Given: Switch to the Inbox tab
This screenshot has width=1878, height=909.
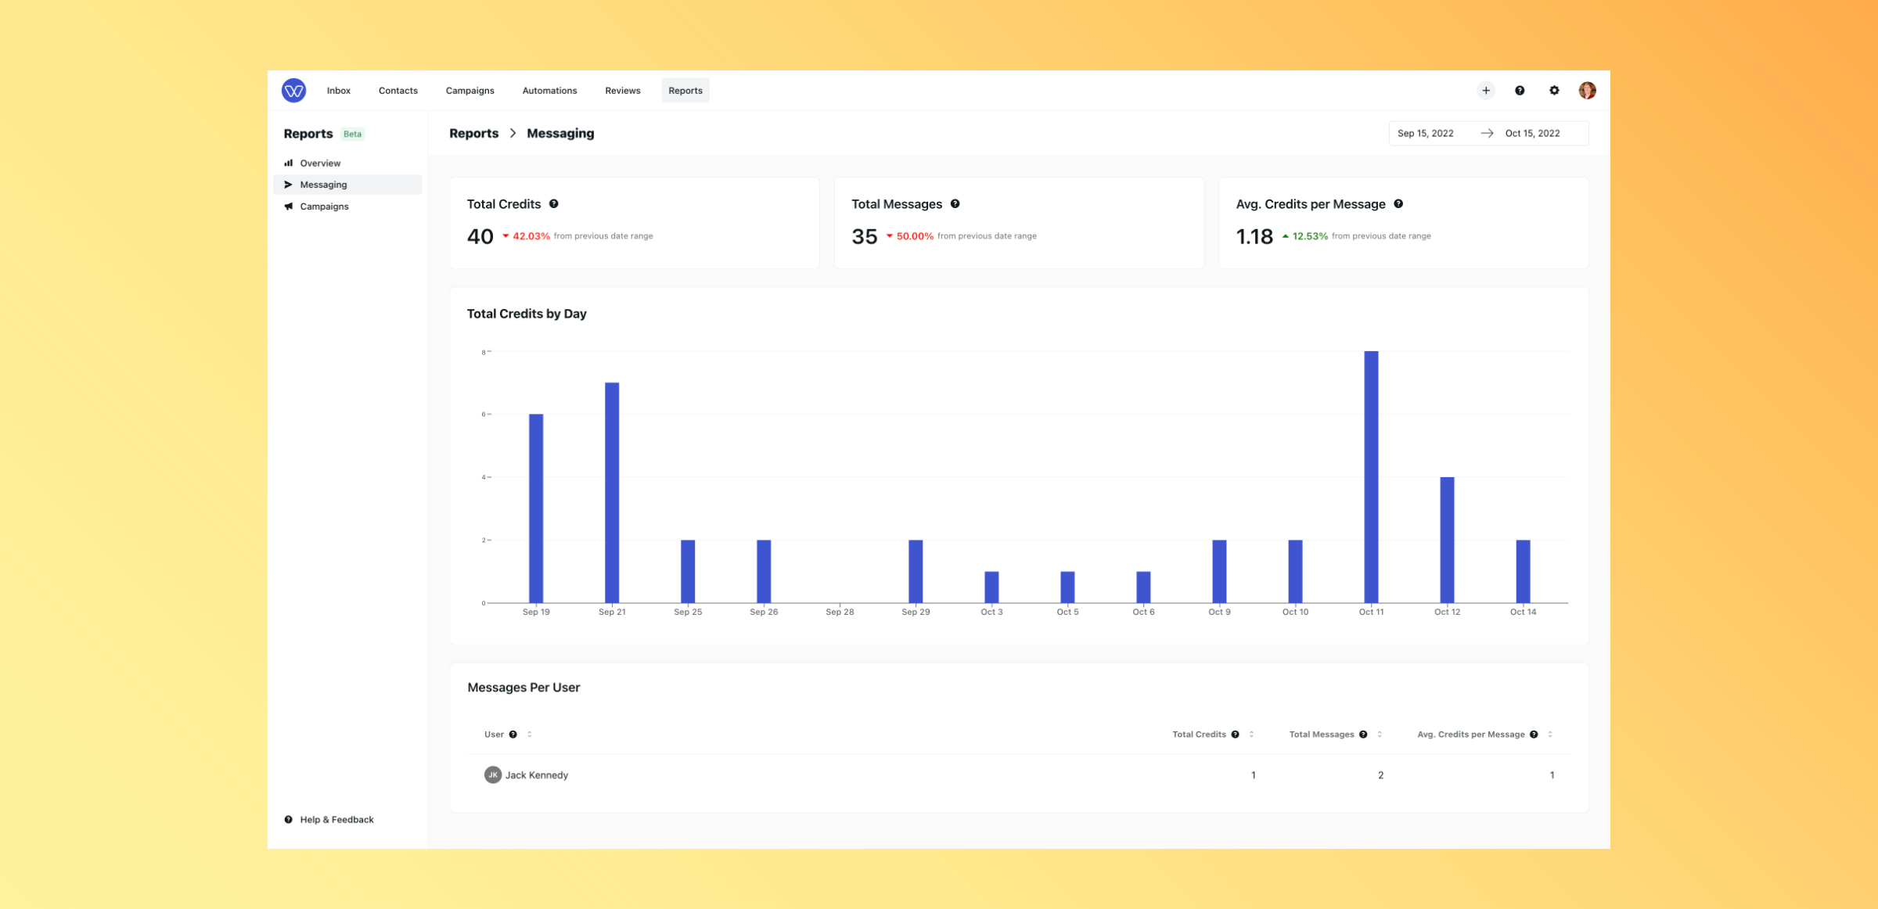Looking at the screenshot, I should pyautogui.click(x=338, y=90).
